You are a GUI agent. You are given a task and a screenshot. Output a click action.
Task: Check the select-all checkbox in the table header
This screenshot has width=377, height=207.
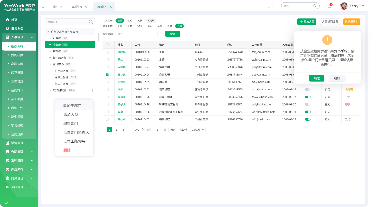coord(107,45)
